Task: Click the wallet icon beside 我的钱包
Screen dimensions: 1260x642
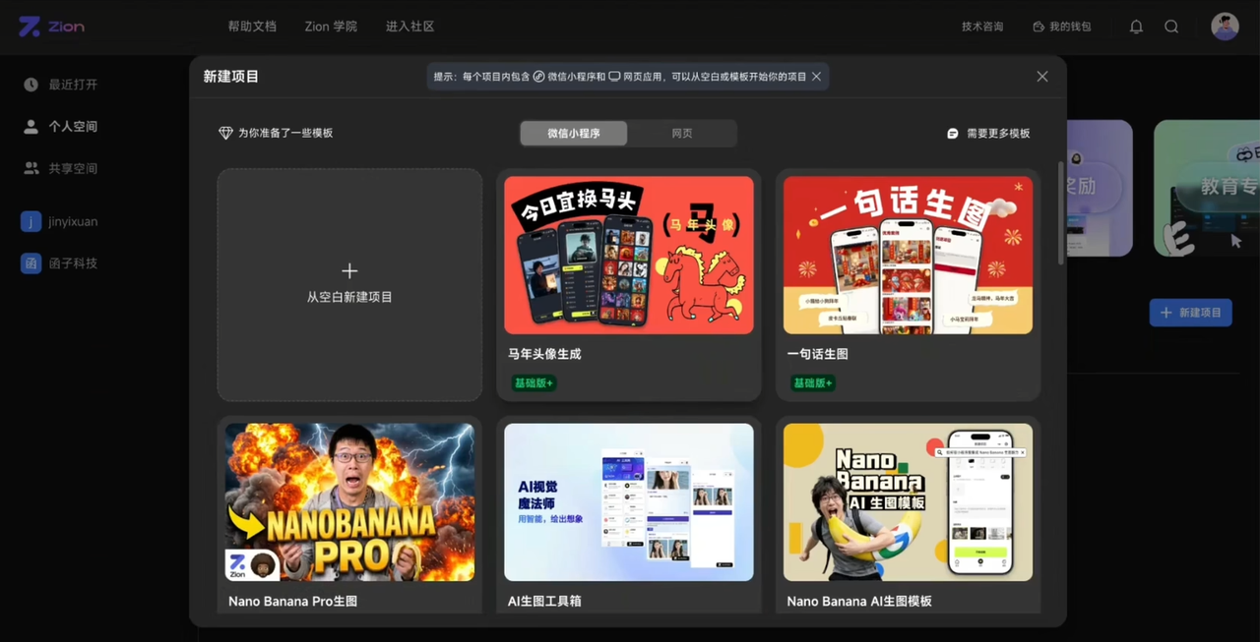Action: (1038, 27)
